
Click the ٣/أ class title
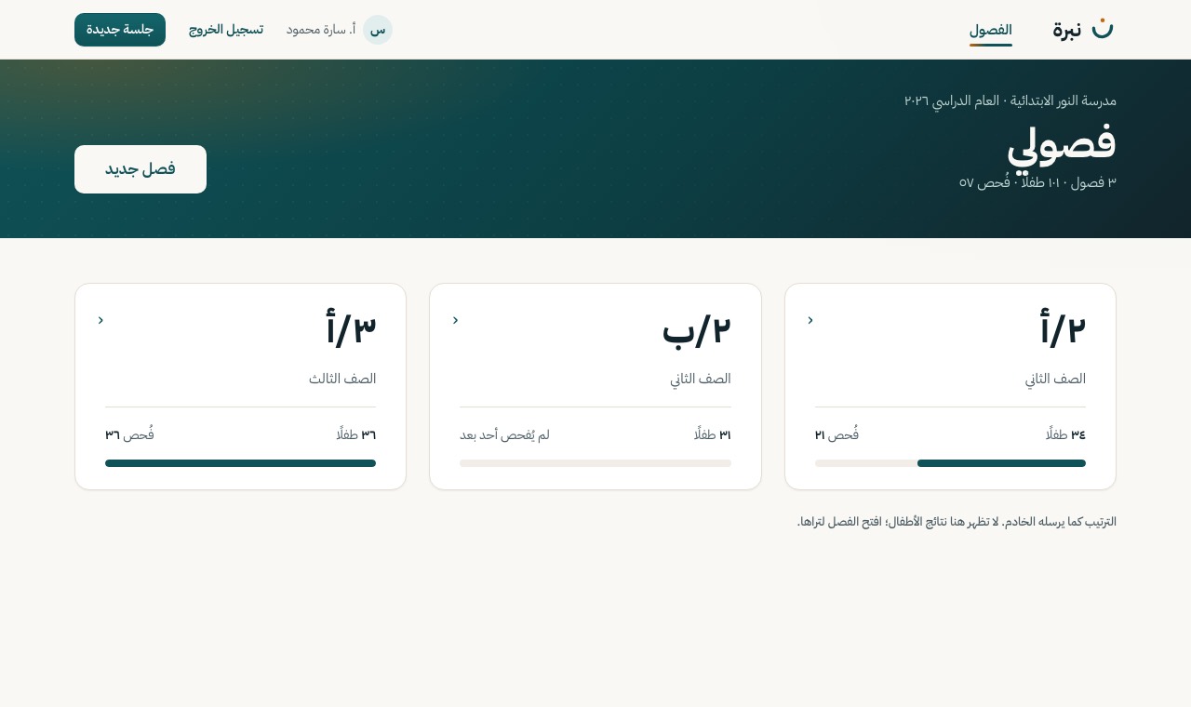(x=351, y=329)
